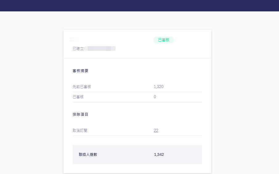Click the green 已審核 status badge
The height and width of the screenshot is (174, 279).
(x=164, y=40)
